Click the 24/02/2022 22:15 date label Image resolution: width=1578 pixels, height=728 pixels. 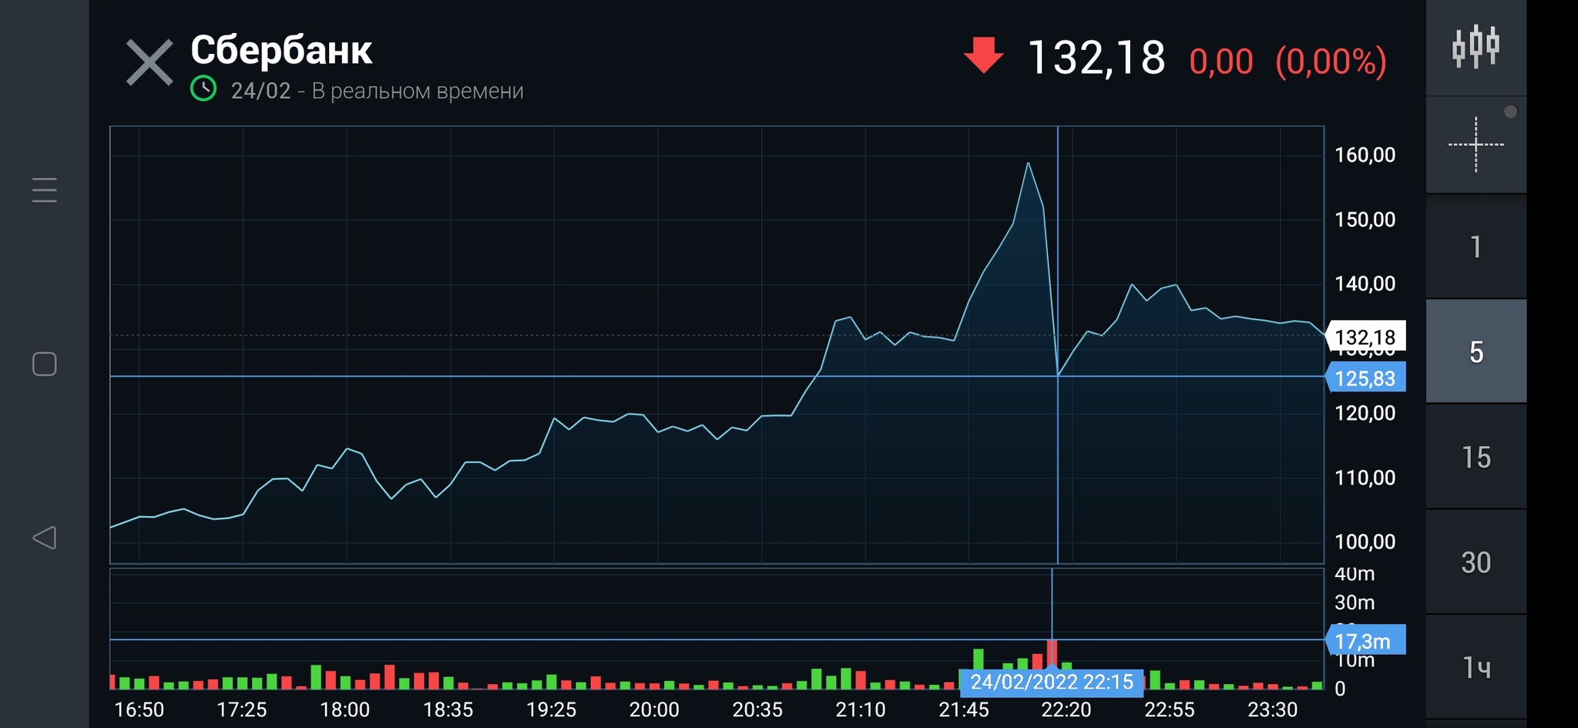click(1052, 682)
